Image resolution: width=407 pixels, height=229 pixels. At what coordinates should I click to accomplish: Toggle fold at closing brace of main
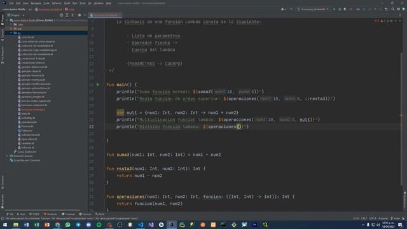(104, 141)
